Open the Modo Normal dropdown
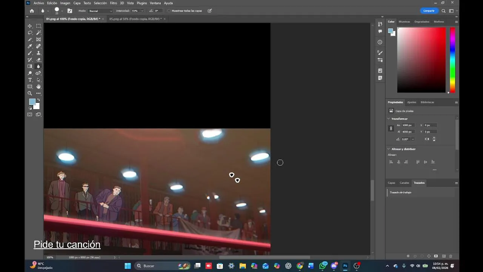This screenshot has height=272, width=483. pyautogui.click(x=100, y=11)
